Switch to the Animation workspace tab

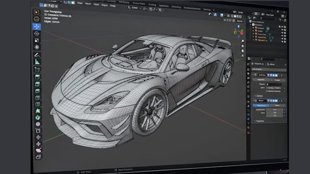(164, 6)
